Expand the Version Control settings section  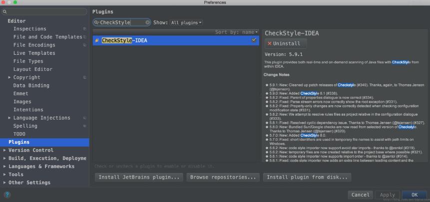point(5,150)
